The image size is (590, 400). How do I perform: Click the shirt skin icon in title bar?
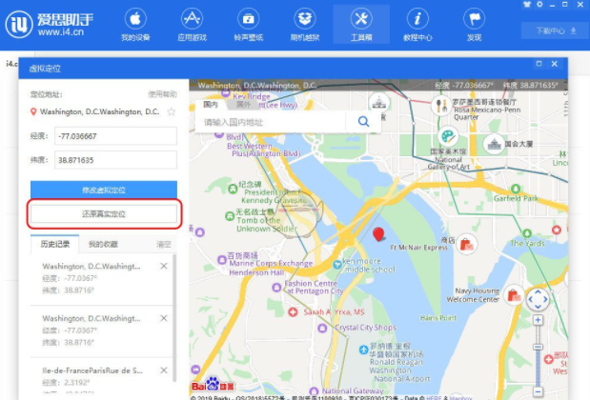pyautogui.click(x=527, y=5)
